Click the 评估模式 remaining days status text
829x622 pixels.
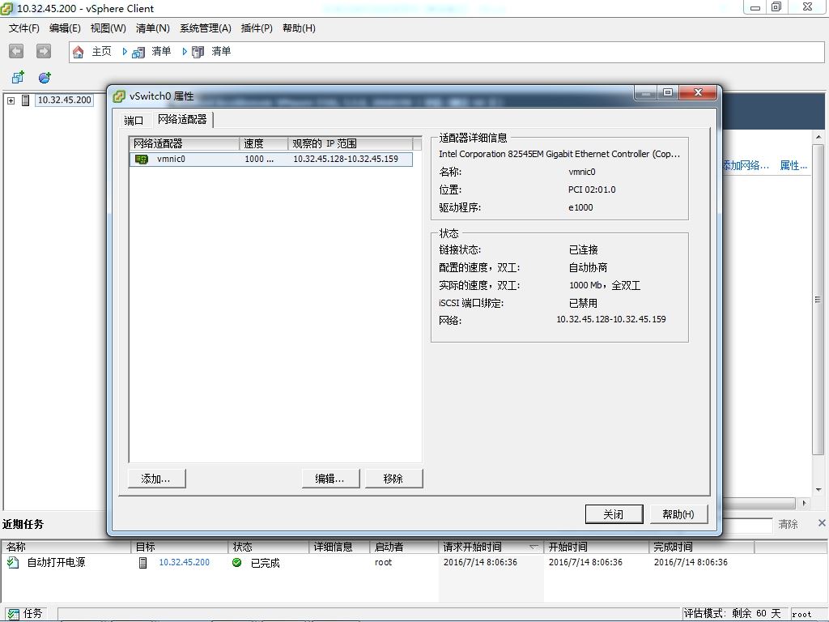click(x=732, y=614)
